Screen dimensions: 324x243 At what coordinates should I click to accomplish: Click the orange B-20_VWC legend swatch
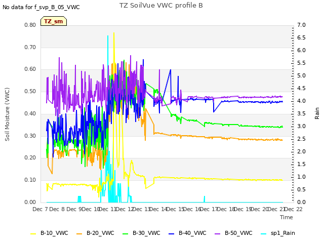click(79, 233)
